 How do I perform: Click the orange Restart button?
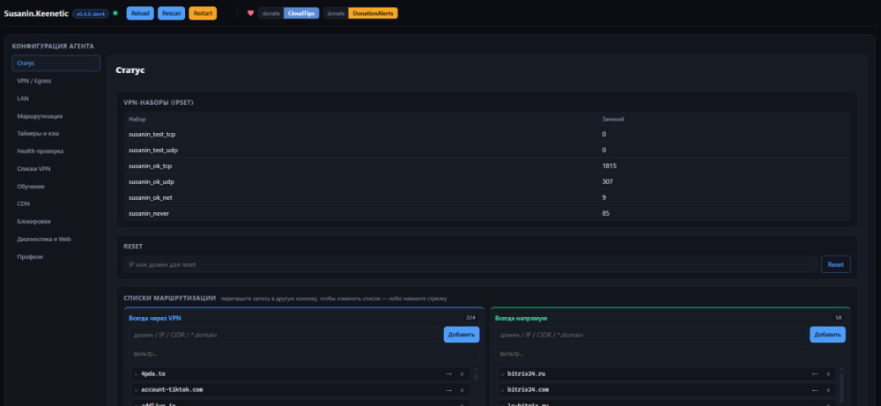pyautogui.click(x=203, y=13)
